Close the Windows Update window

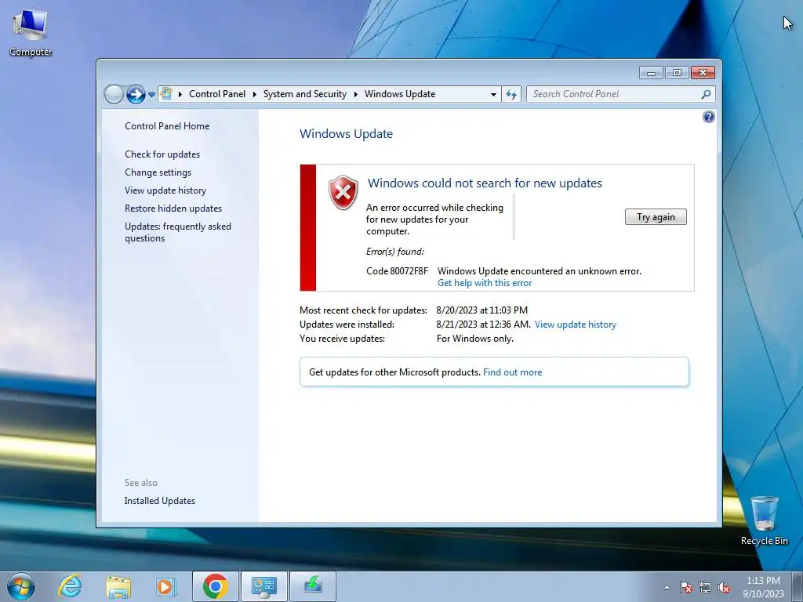tap(703, 73)
